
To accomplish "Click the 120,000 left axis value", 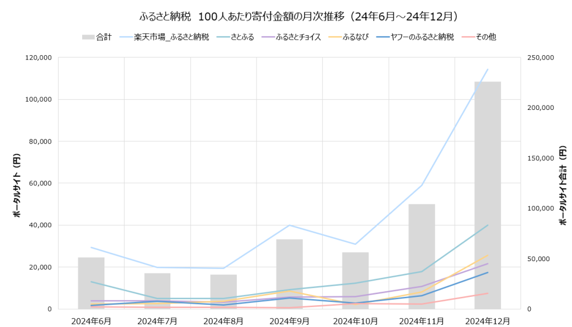I will coord(39,57).
